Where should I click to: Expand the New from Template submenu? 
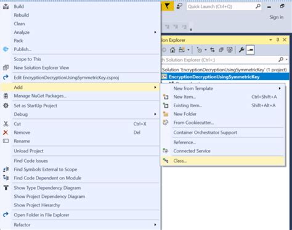280,88
